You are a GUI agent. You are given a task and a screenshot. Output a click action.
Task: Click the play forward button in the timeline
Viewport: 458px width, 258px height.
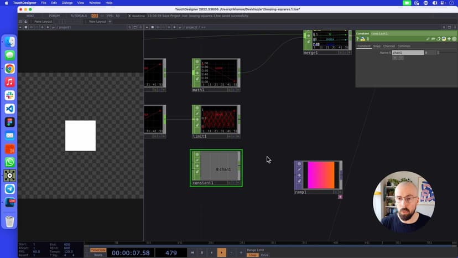point(221,252)
